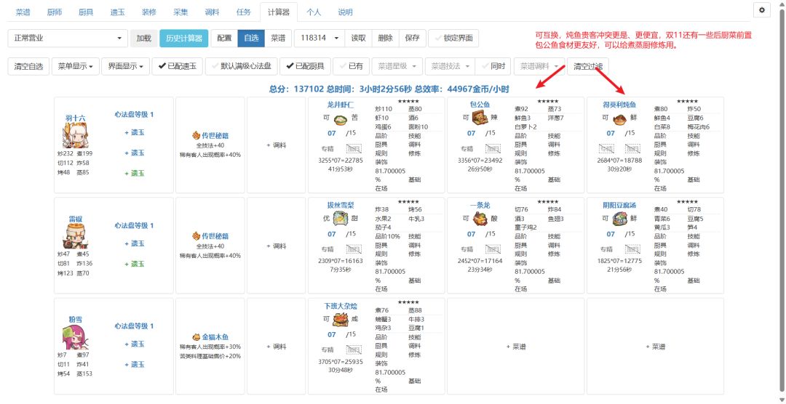Click green + 遗玉 link for 雷椒
This screenshot has height=404, width=786.
coord(134,264)
